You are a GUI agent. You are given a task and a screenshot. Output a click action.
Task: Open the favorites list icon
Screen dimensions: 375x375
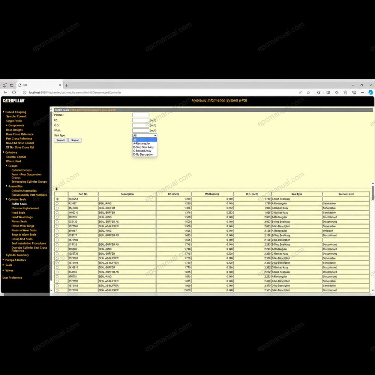pos(337,92)
